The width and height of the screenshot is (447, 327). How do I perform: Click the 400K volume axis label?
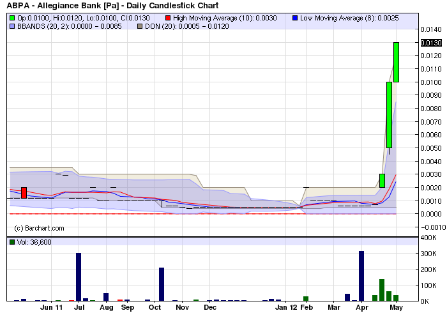tap(428, 238)
